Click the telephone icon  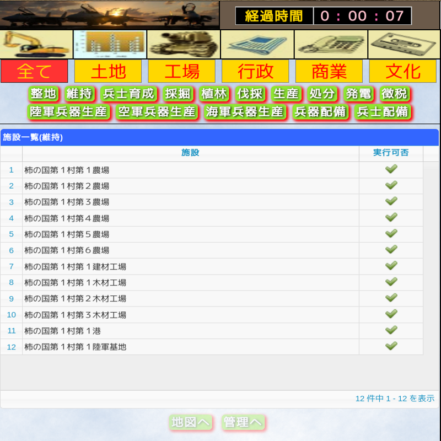tap(331, 44)
